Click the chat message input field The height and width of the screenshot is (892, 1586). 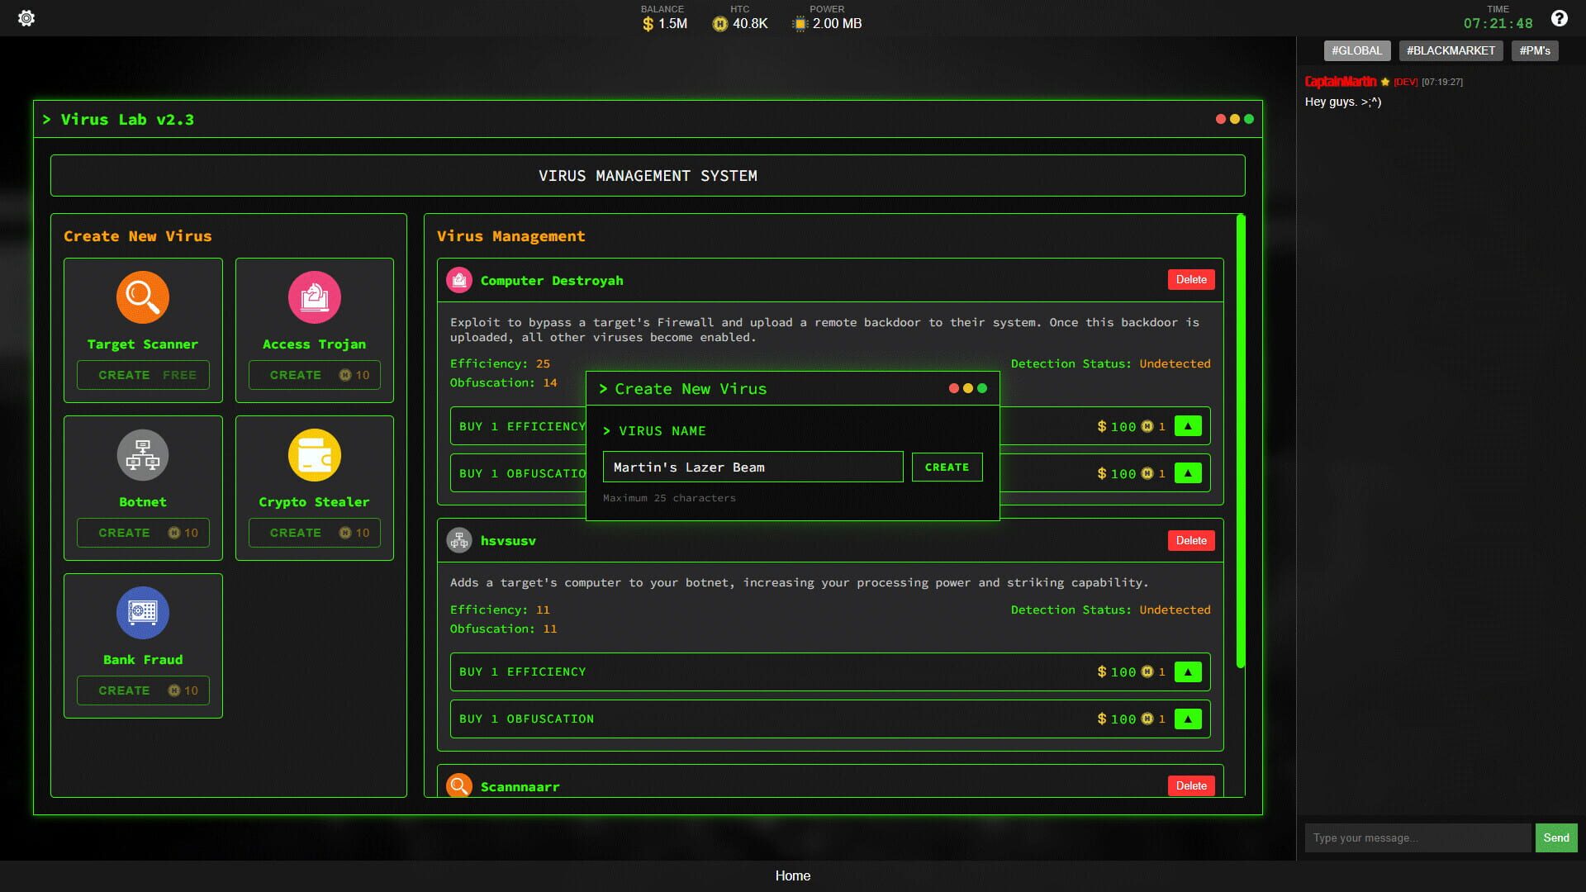click(1417, 837)
